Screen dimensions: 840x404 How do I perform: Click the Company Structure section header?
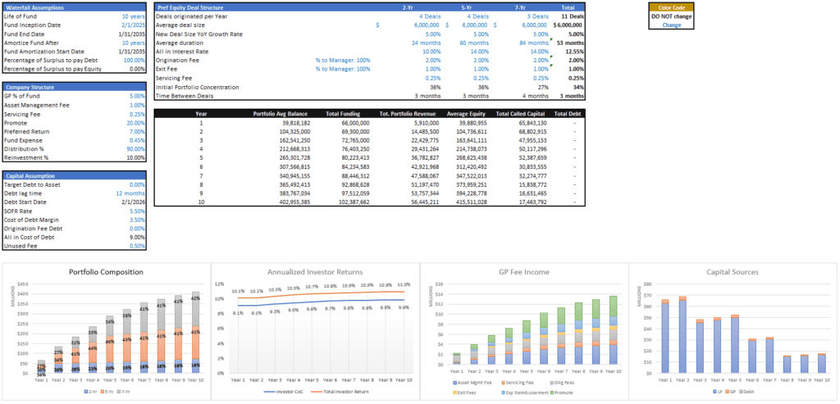pos(75,87)
